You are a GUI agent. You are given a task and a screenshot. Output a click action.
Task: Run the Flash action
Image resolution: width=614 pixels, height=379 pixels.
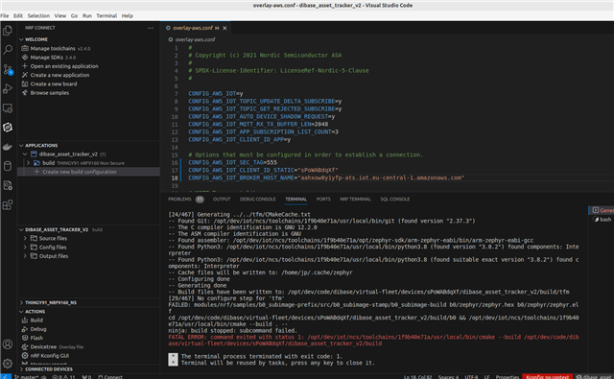point(36,338)
